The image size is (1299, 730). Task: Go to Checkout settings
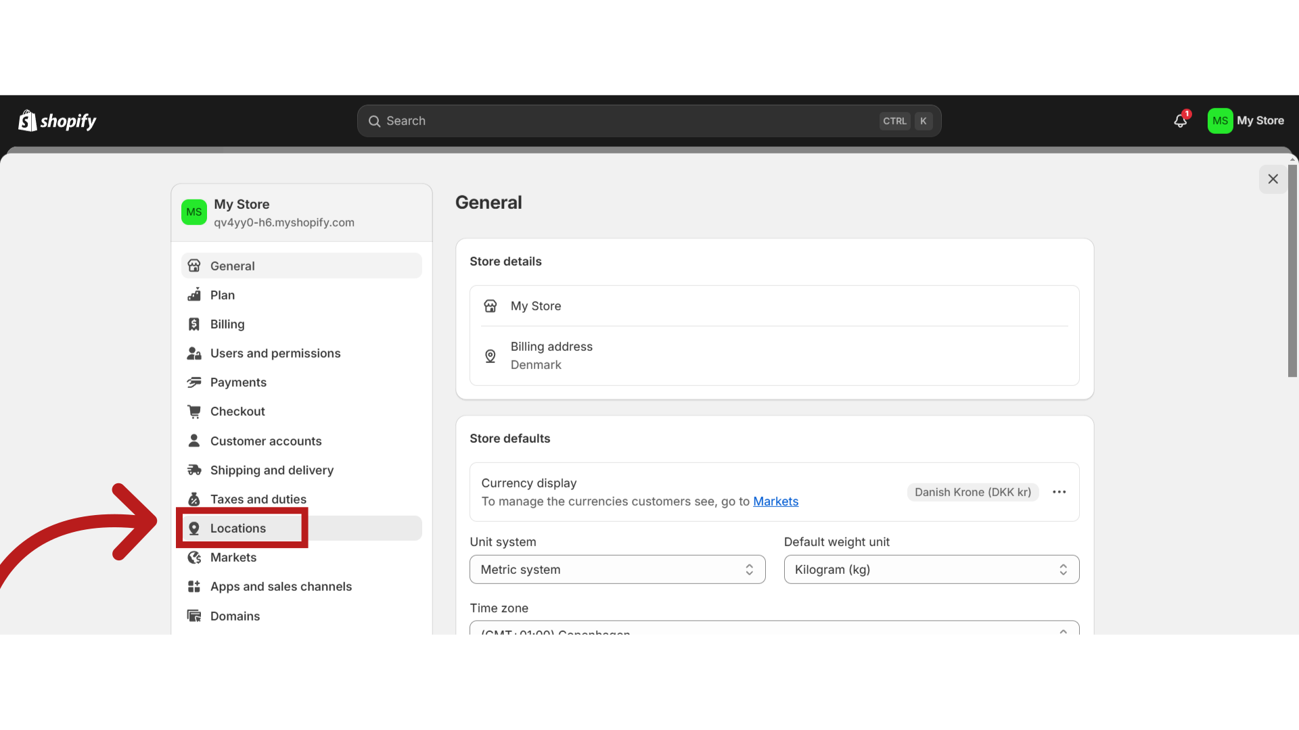pyautogui.click(x=302, y=411)
